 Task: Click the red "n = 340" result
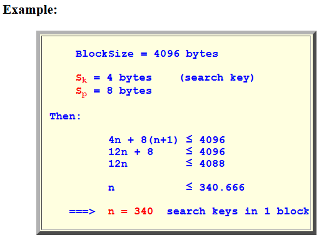(x=131, y=211)
